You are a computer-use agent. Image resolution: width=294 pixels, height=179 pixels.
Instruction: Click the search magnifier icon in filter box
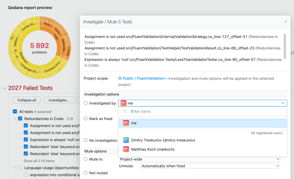click(125, 112)
